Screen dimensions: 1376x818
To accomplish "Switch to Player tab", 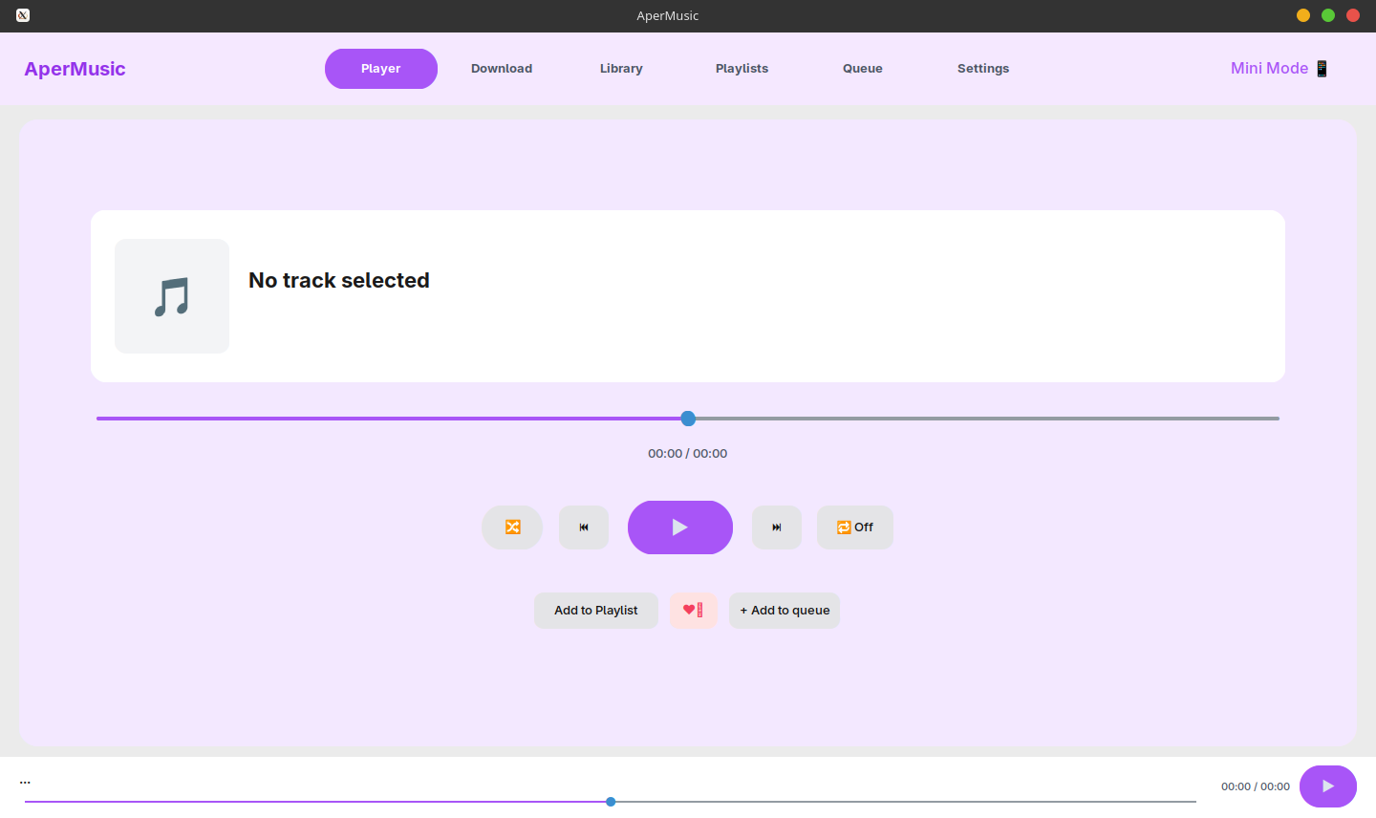I will 381,69.
